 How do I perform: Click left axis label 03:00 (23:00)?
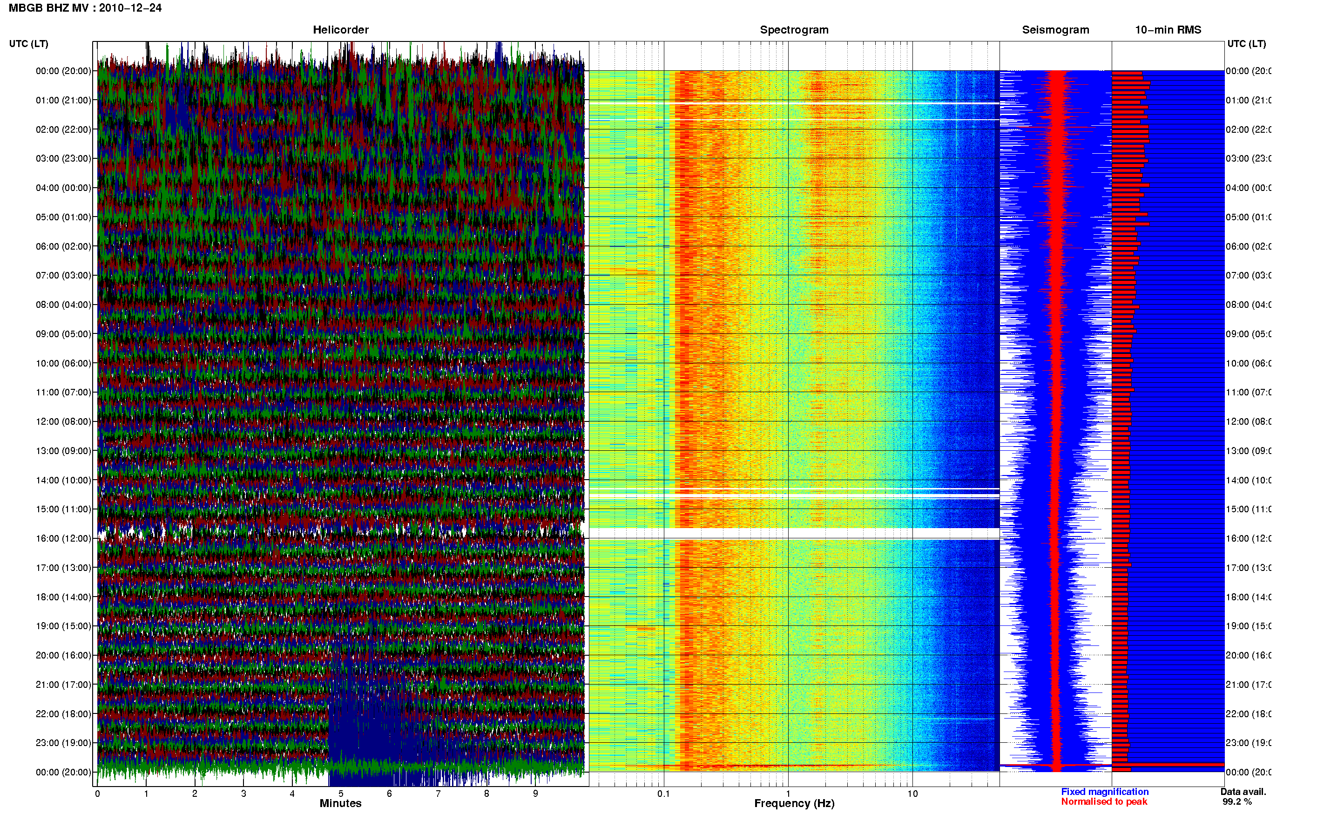pos(63,158)
